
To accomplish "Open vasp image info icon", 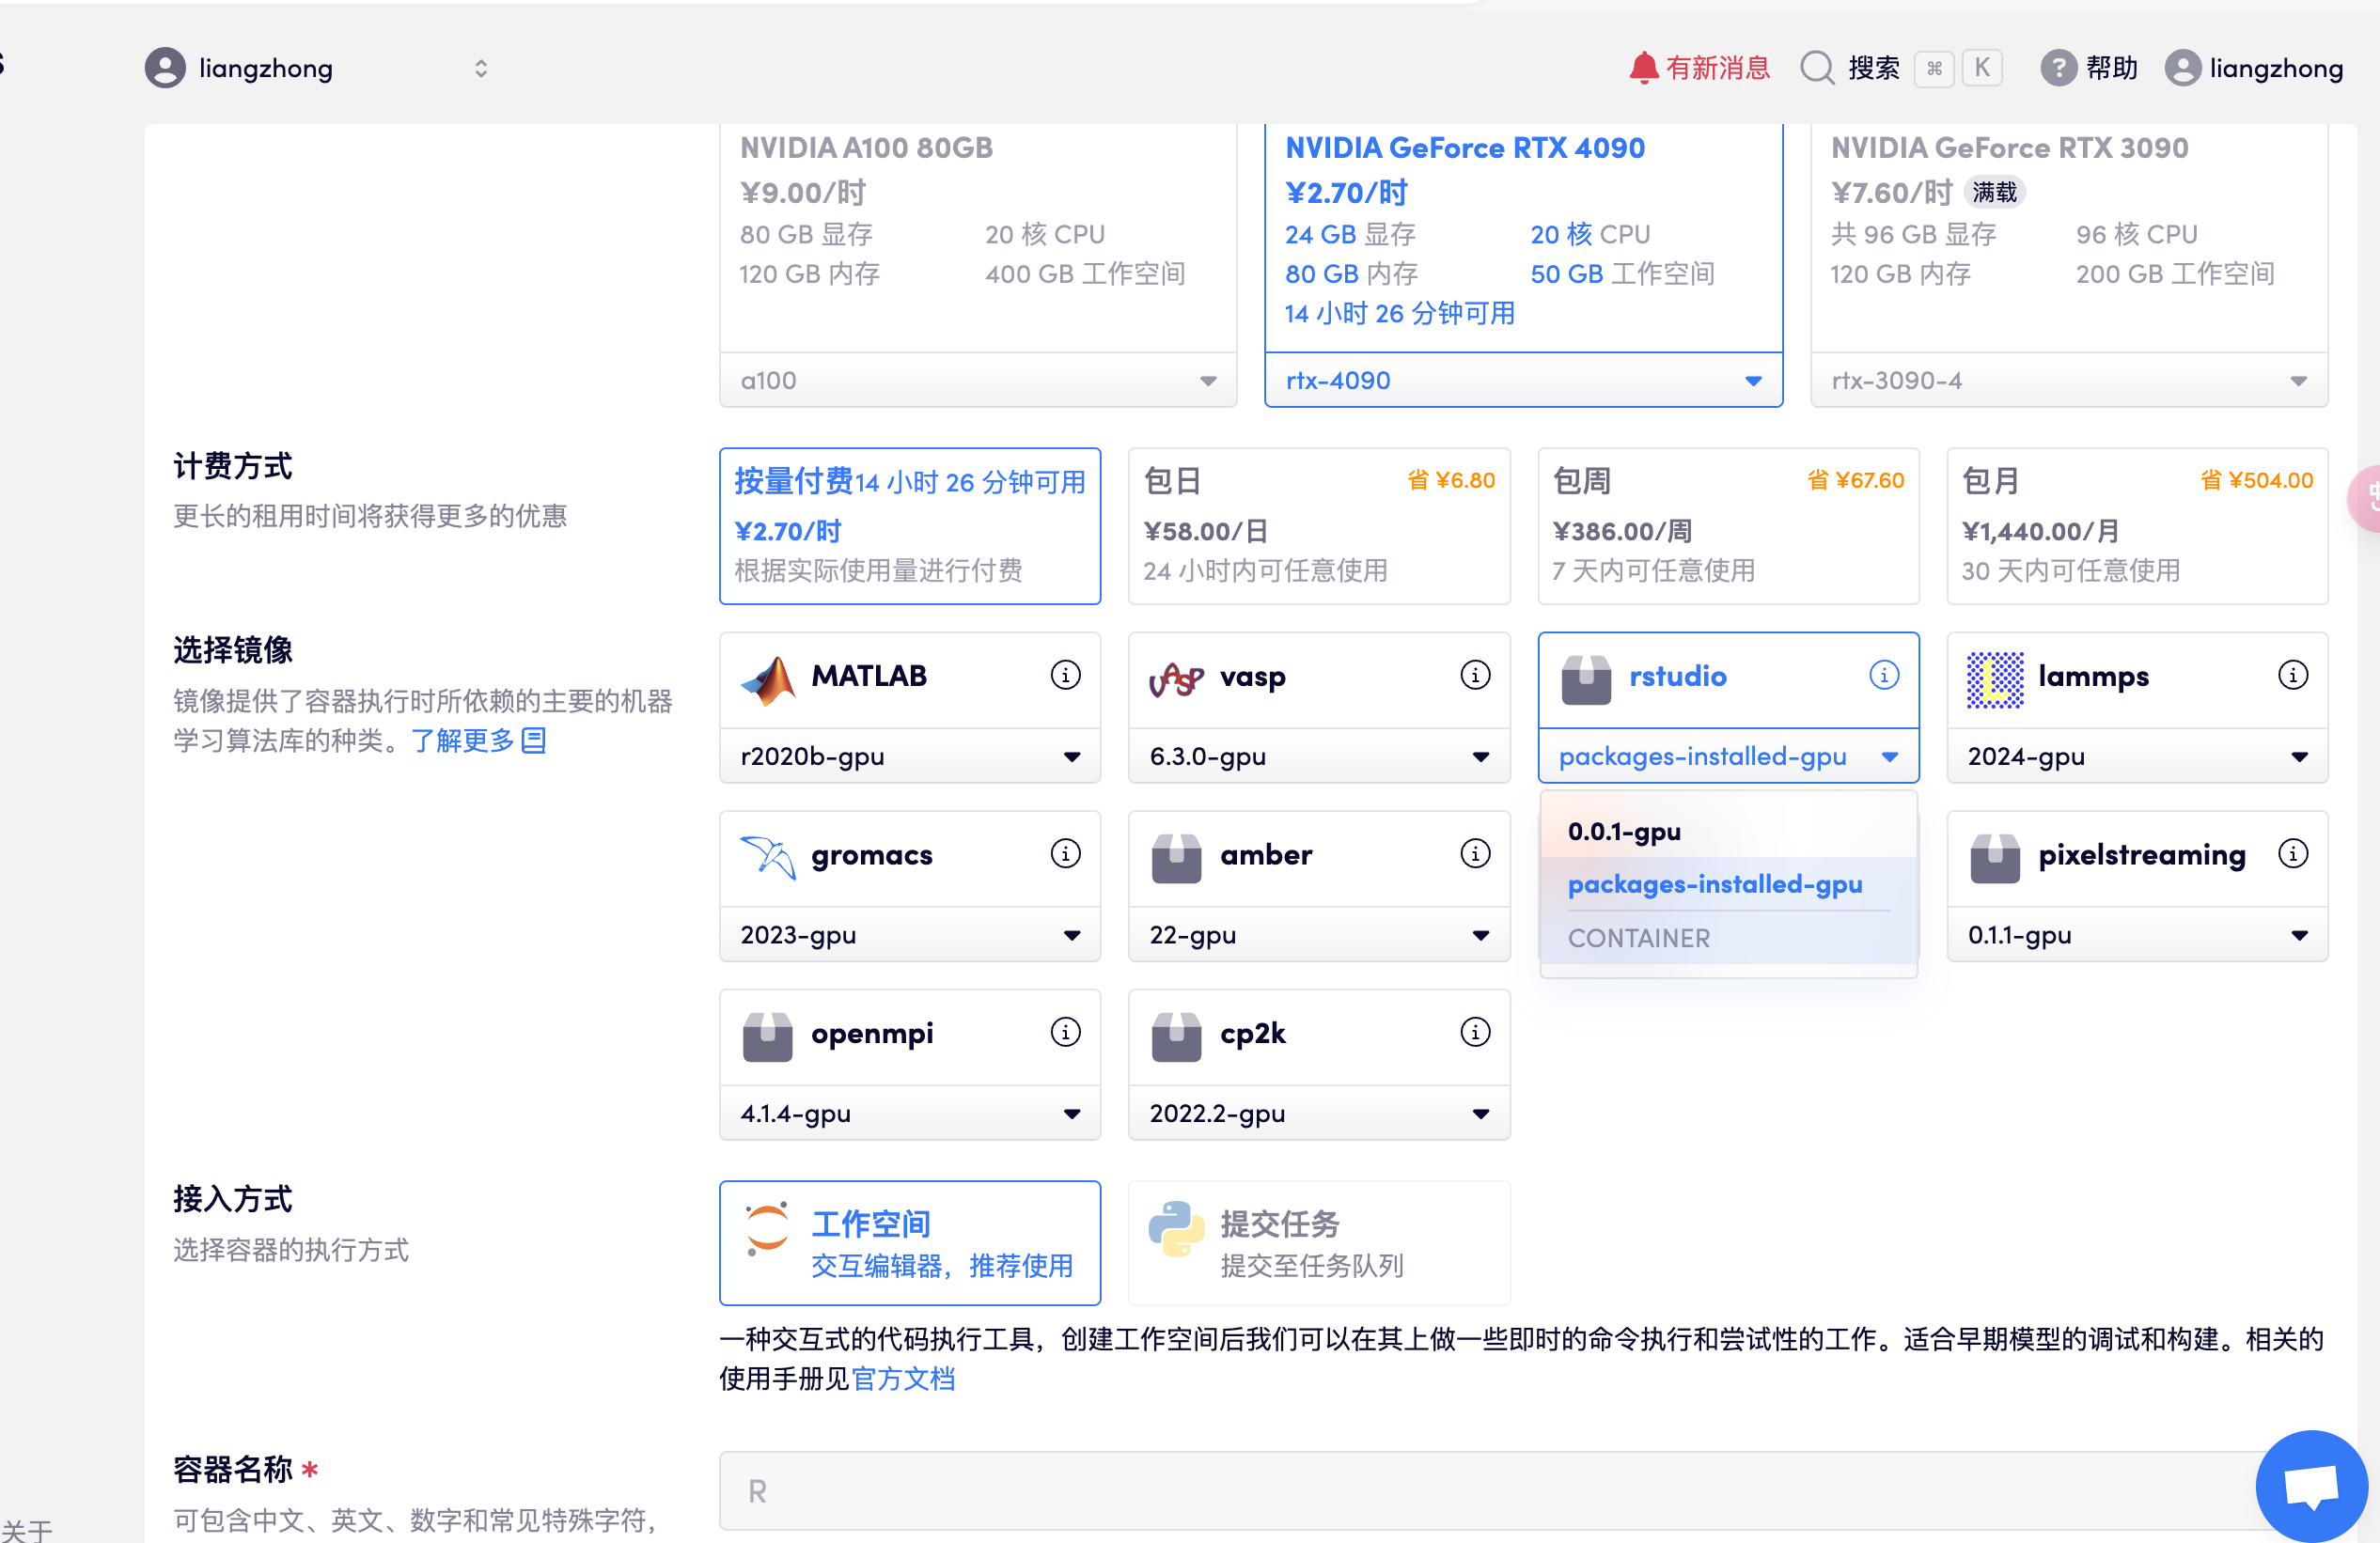I will coord(1474,675).
